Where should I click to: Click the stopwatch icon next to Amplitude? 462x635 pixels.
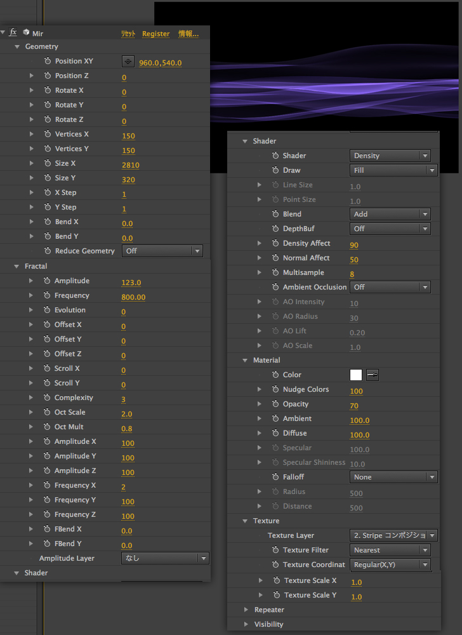click(x=47, y=281)
